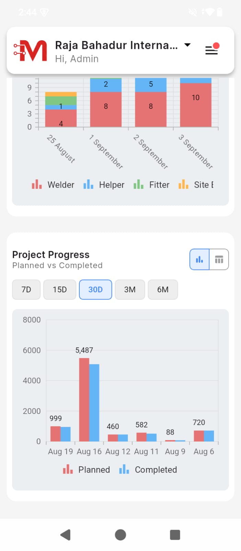Viewport: 241px width, 551px height.
Task: Expand the Raja Bahadur company dropdown arrow
Action: 187,45
